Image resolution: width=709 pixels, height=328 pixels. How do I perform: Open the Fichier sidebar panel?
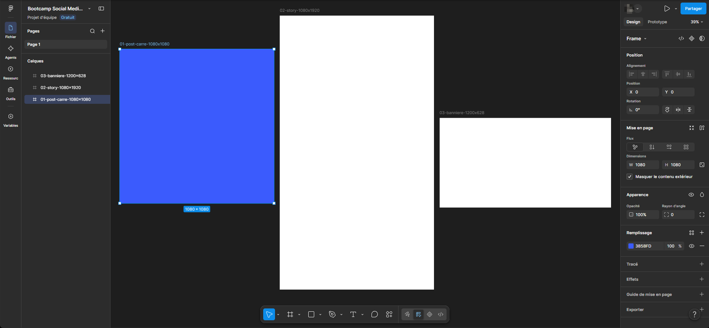coord(11,31)
